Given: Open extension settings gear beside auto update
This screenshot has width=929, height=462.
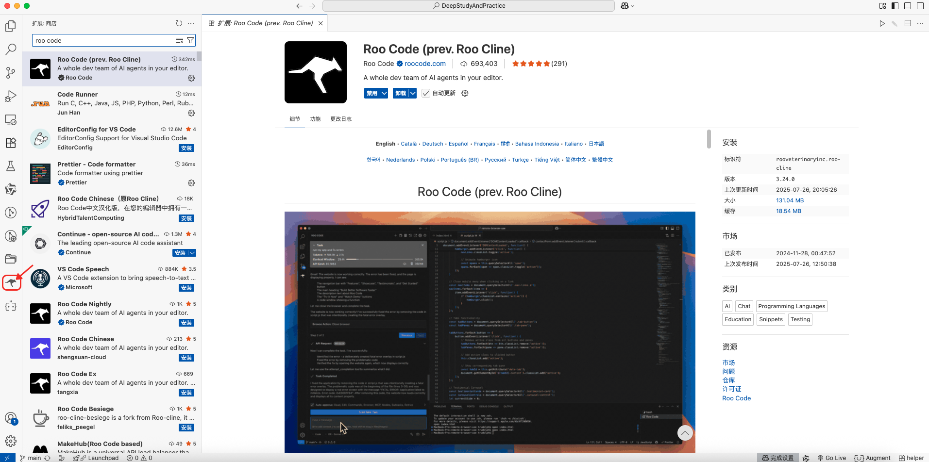Looking at the screenshot, I should (x=465, y=93).
